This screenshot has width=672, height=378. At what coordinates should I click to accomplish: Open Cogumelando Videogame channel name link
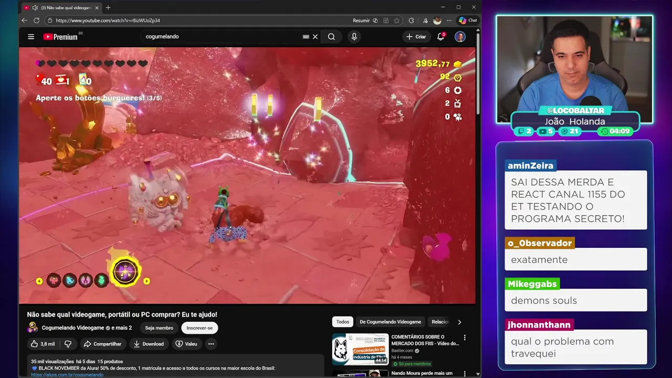tap(73, 328)
